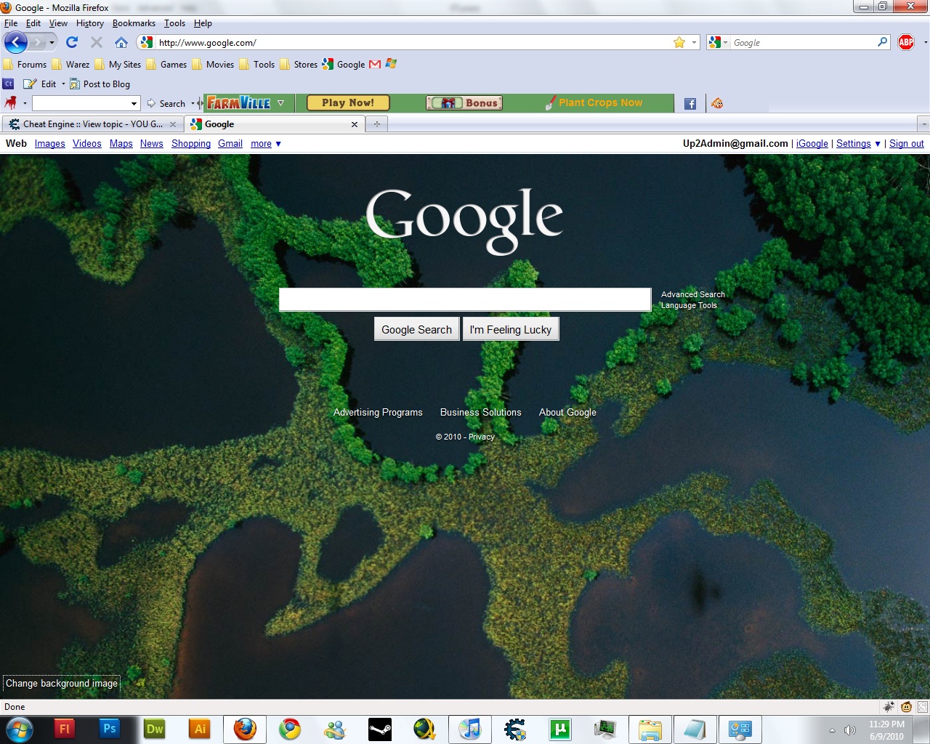Open Facebook icon in FarmVille toolbar
Viewport: 930px width, 744px height.
[690, 103]
